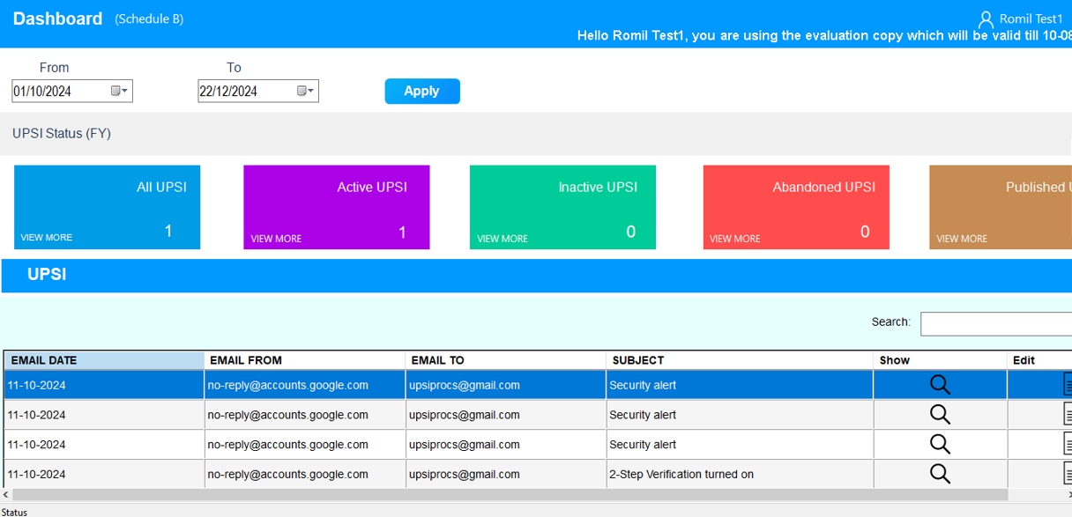This screenshot has height=517, width=1072.
Task: Click Edit icon in highlighted first row
Action: [1068, 385]
